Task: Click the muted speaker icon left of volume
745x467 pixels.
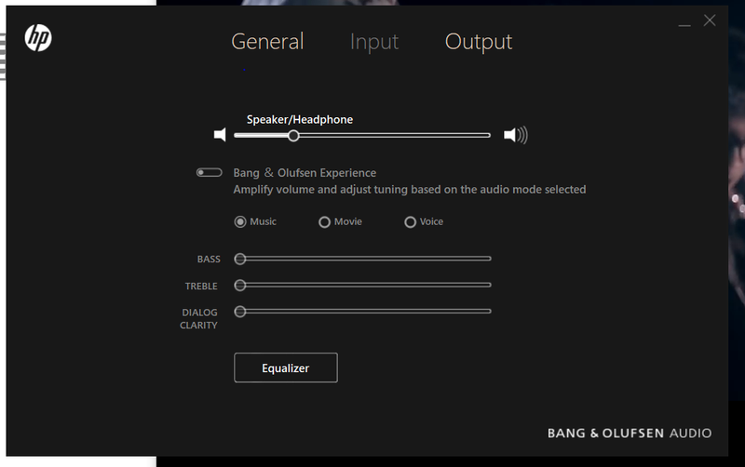Action: click(x=220, y=135)
